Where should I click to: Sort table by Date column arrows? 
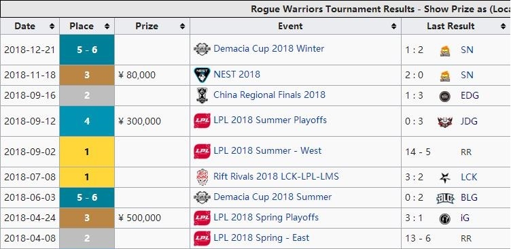point(52,27)
